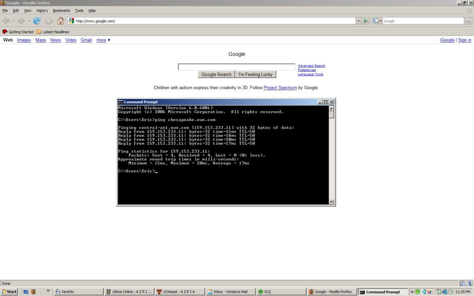
Task: Click the battery icon in system tray
Action: click(x=439, y=292)
